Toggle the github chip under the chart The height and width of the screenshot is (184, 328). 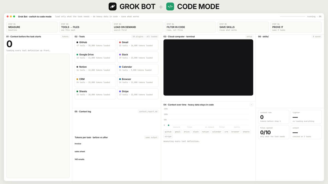click(x=168, y=132)
